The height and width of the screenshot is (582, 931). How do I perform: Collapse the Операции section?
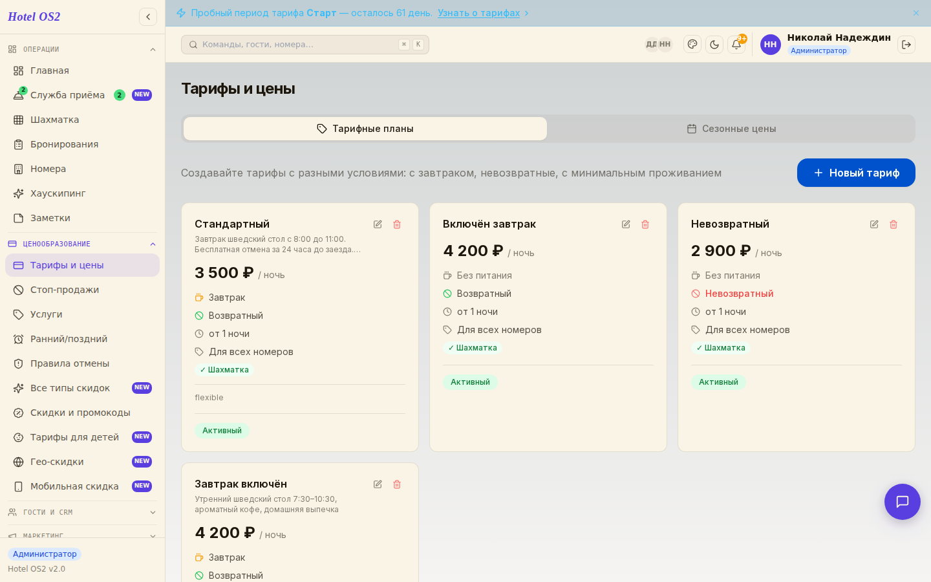pos(153,50)
